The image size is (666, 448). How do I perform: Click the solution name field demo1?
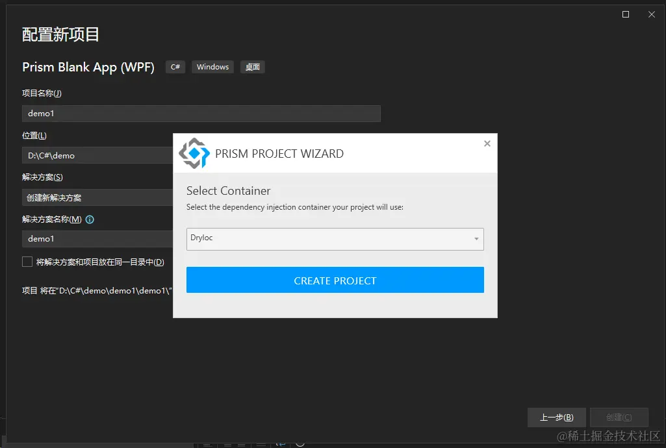[97, 239]
